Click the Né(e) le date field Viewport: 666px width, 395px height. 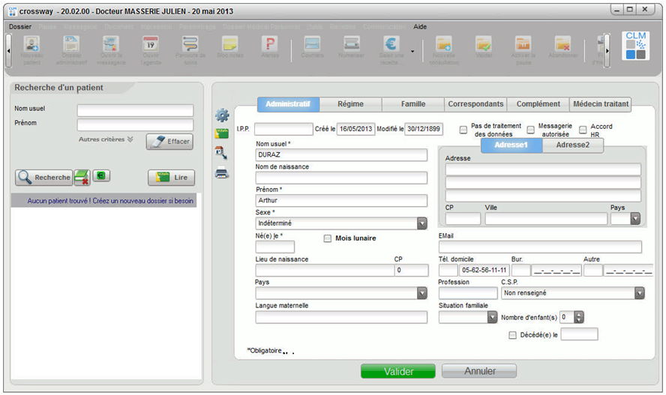[274, 247]
